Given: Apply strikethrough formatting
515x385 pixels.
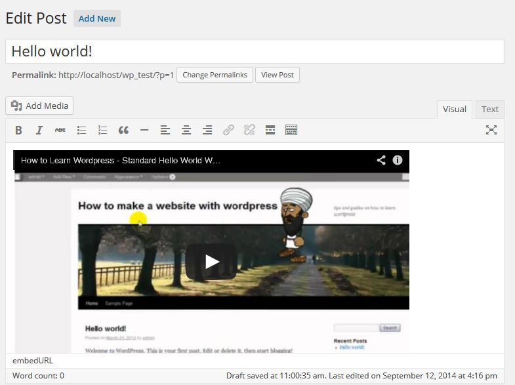Looking at the screenshot, I should (60, 131).
